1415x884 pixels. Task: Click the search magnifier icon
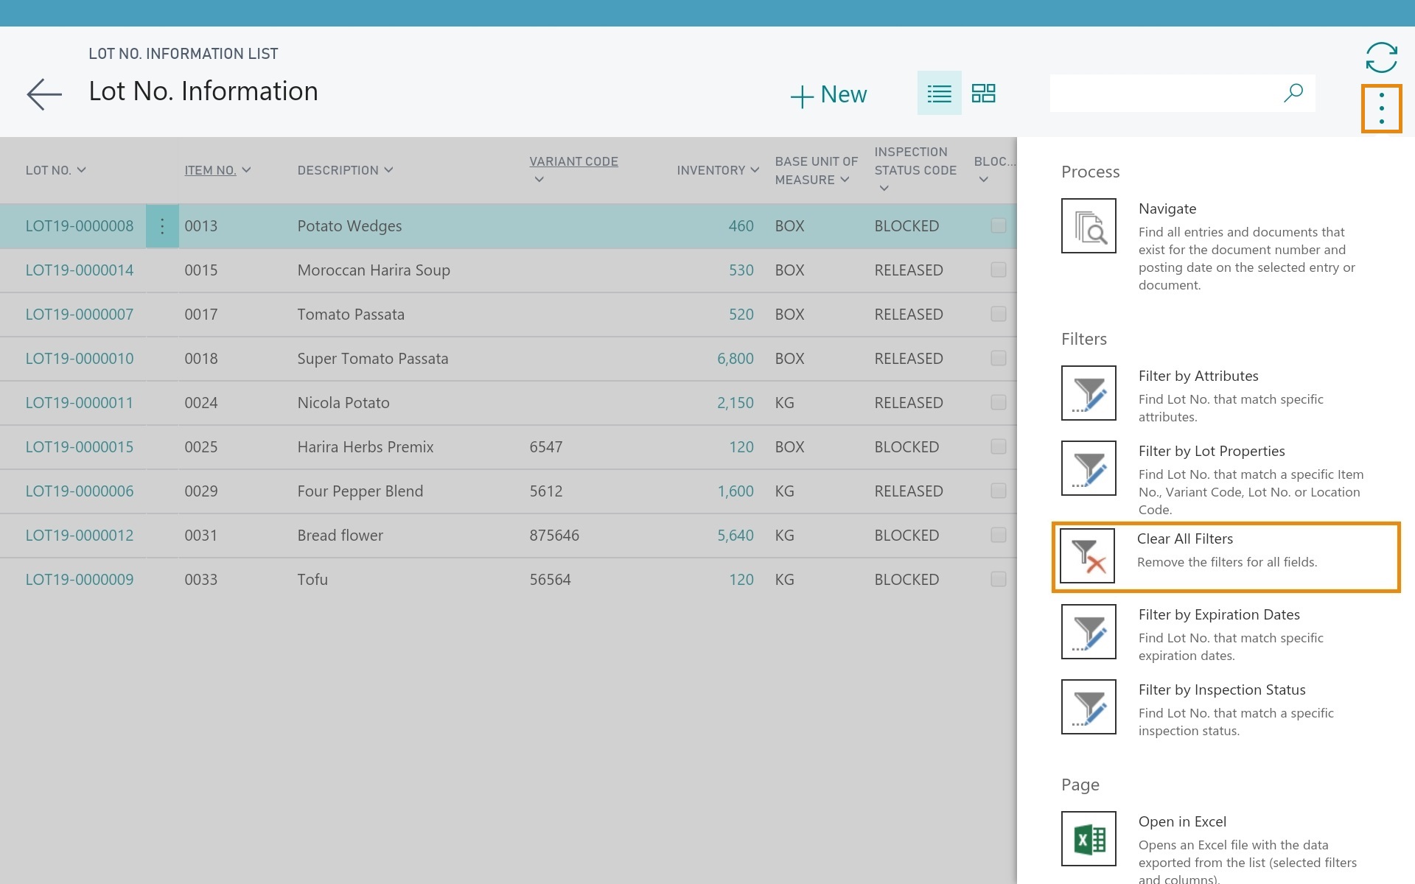click(x=1293, y=93)
